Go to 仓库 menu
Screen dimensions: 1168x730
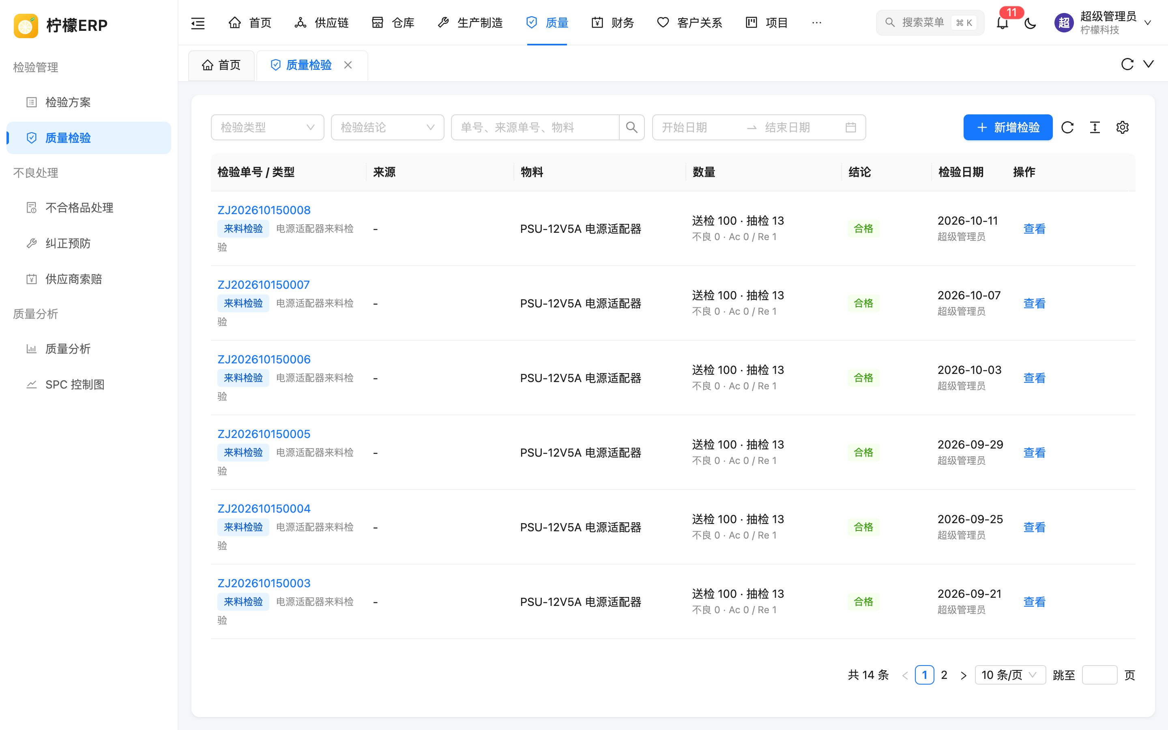pyautogui.click(x=393, y=23)
